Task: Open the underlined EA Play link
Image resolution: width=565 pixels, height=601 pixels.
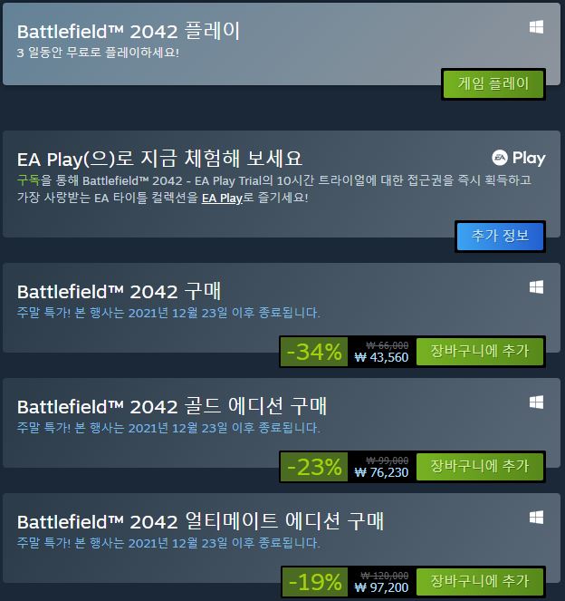Action: click(x=222, y=199)
